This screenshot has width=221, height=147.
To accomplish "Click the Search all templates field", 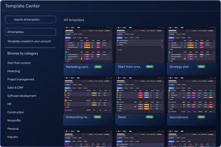I will [x=31, y=20].
